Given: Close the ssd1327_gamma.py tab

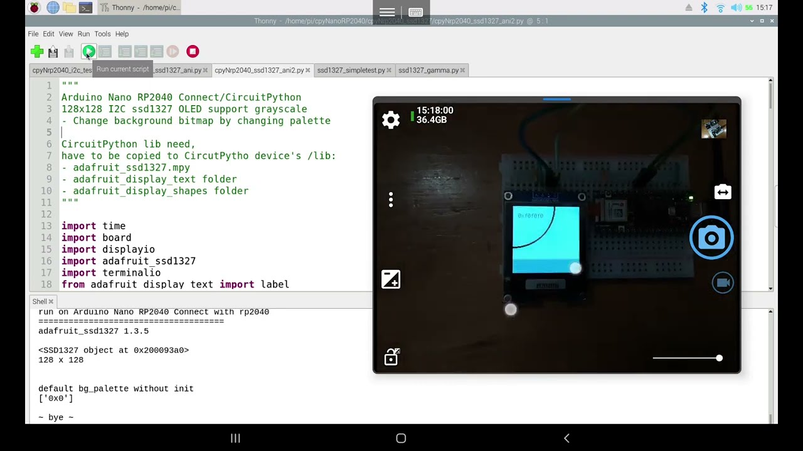Looking at the screenshot, I should click(463, 70).
